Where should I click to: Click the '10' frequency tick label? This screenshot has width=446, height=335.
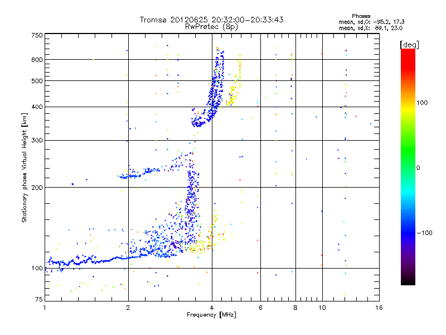point(322,308)
